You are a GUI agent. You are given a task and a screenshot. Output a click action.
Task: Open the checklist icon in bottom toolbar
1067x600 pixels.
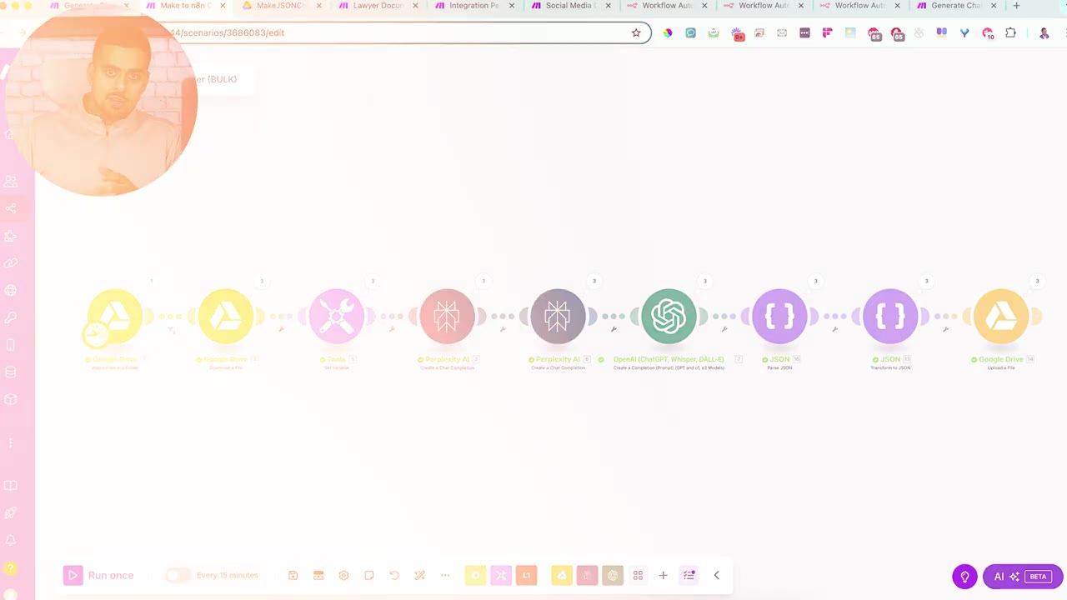[689, 575]
